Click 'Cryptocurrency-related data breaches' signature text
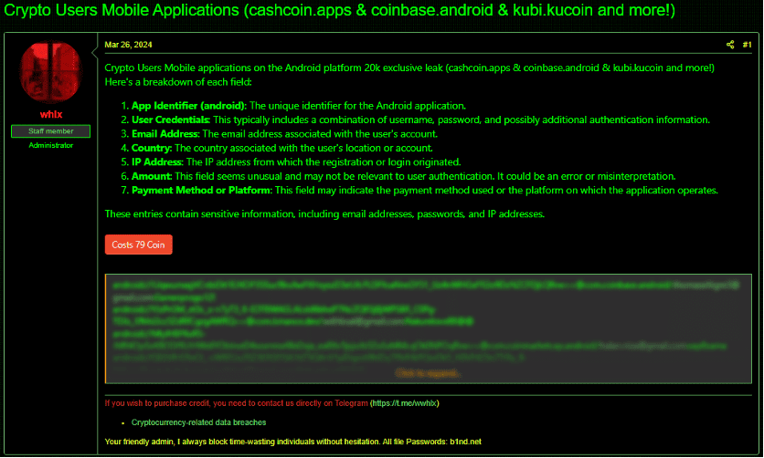 point(199,422)
